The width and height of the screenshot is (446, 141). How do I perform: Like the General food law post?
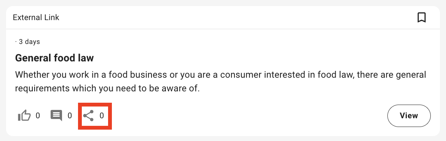pos(24,116)
